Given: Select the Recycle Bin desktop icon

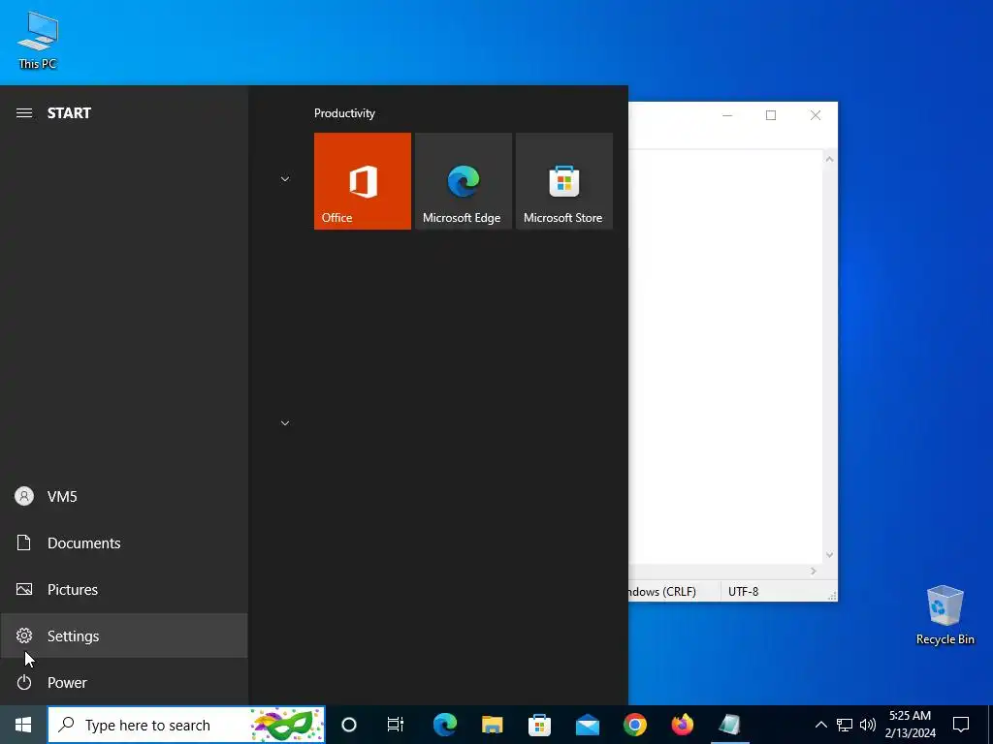Looking at the screenshot, I should [945, 615].
